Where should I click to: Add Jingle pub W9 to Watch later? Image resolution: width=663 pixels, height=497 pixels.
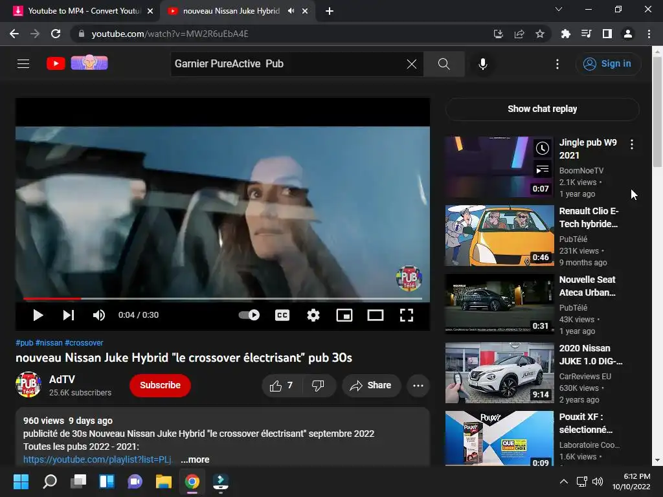pos(543,148)
